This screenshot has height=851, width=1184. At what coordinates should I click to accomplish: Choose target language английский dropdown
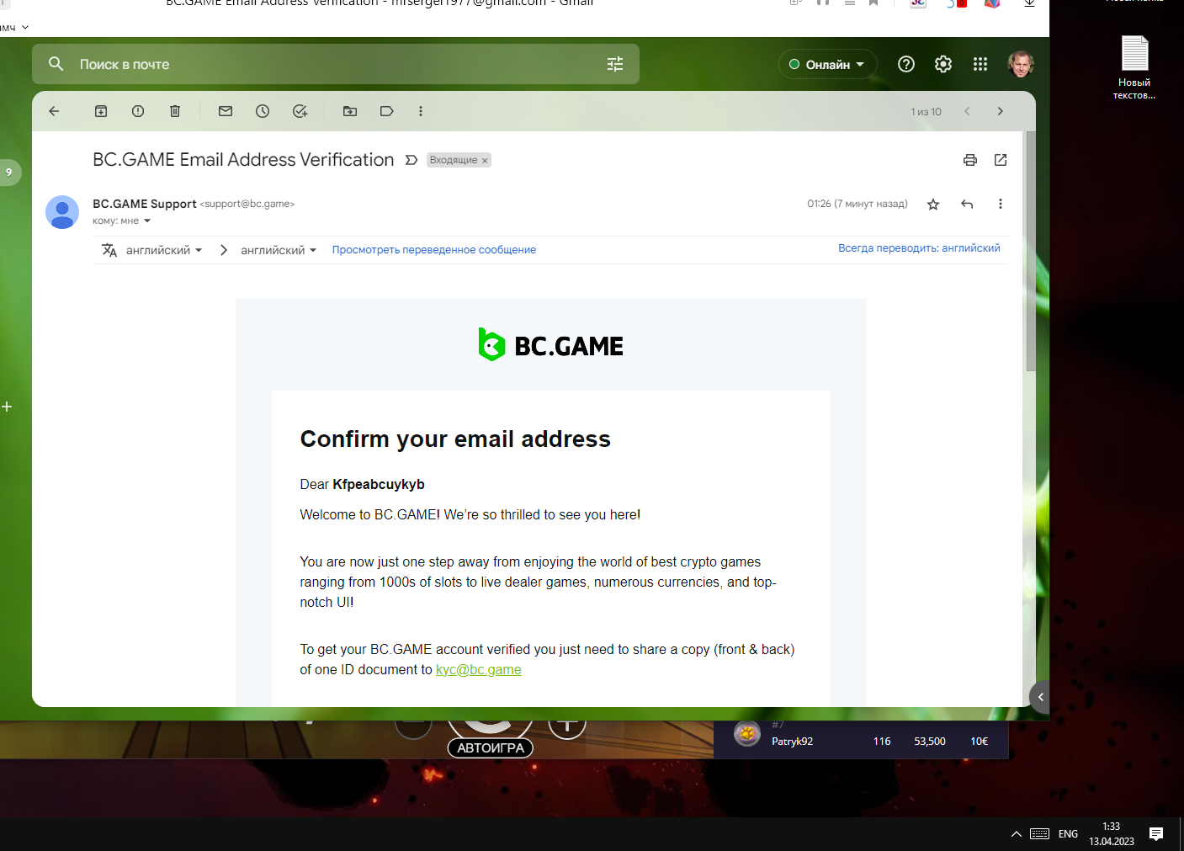tap(279, 250)
